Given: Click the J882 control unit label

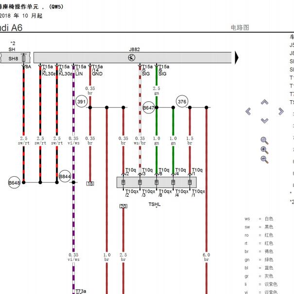Looking at the screenshot, I should click(134, 50).
